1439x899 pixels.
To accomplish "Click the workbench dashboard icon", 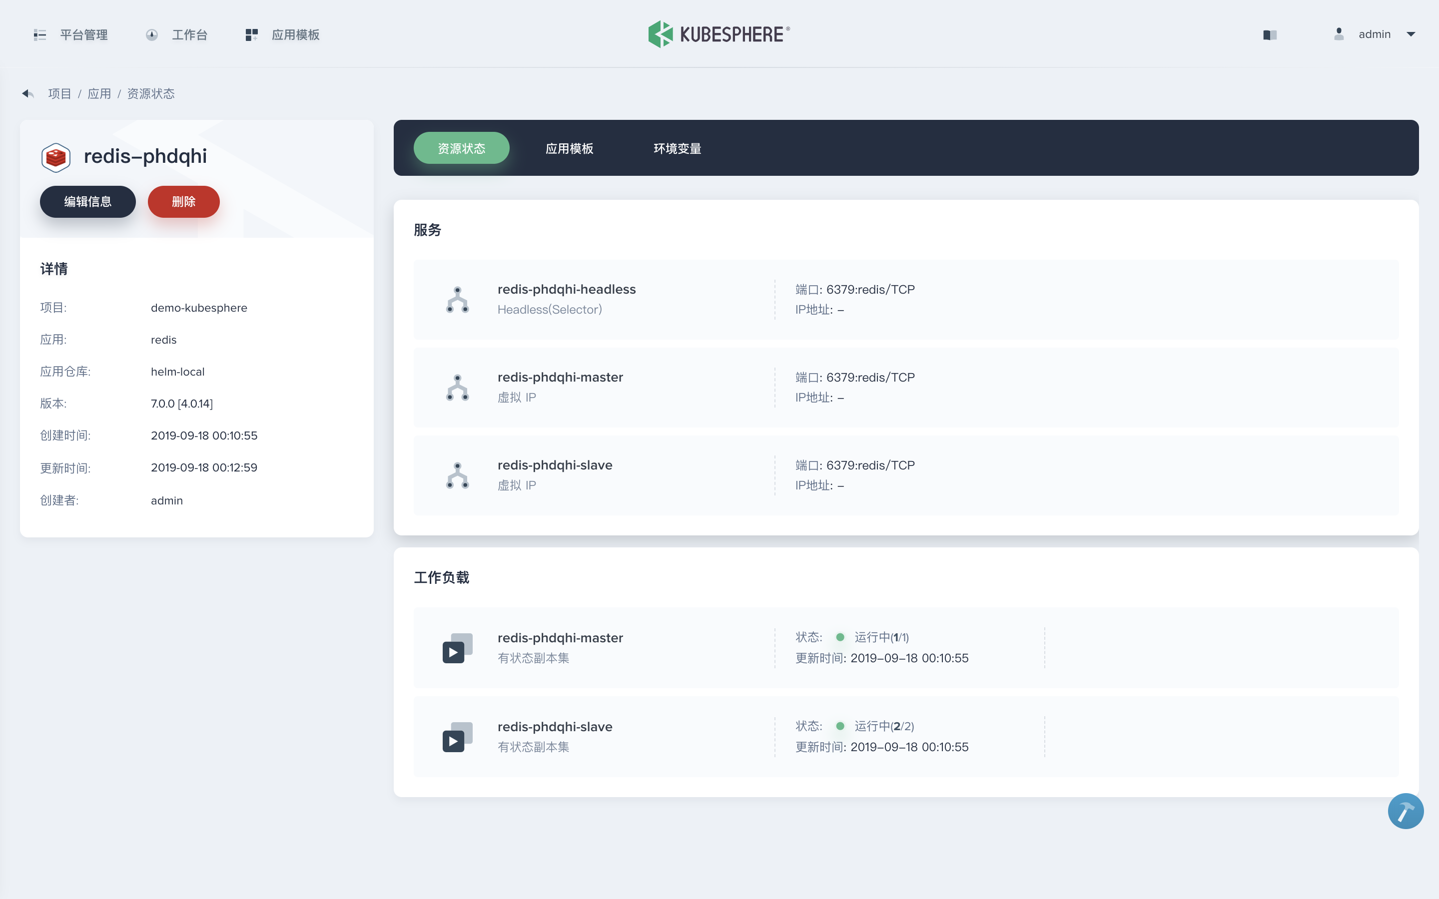I will click(151, 34).
